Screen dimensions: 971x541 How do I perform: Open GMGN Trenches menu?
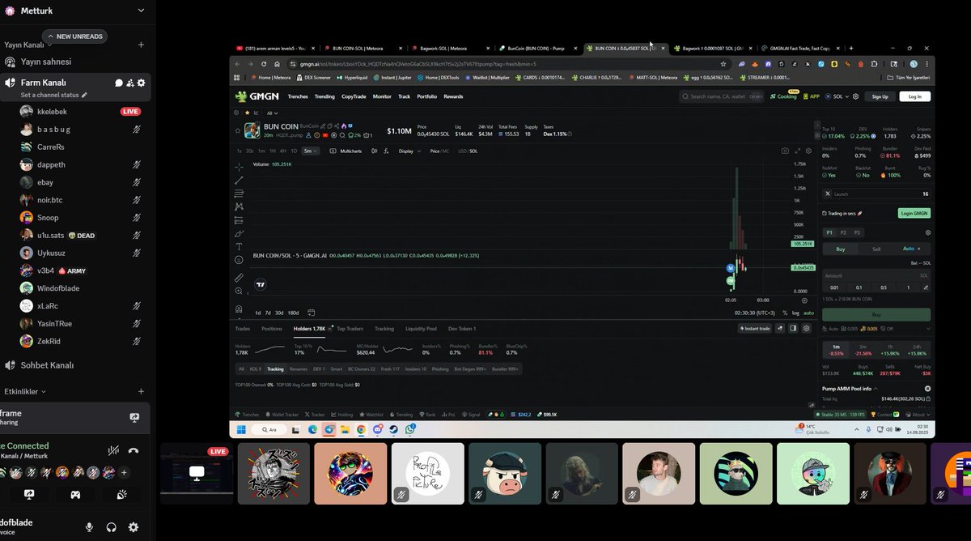coord(298,96)
